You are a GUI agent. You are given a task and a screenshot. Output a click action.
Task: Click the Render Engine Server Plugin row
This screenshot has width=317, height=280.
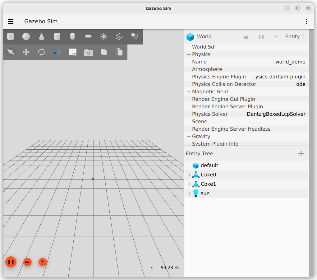coord(246,107)
